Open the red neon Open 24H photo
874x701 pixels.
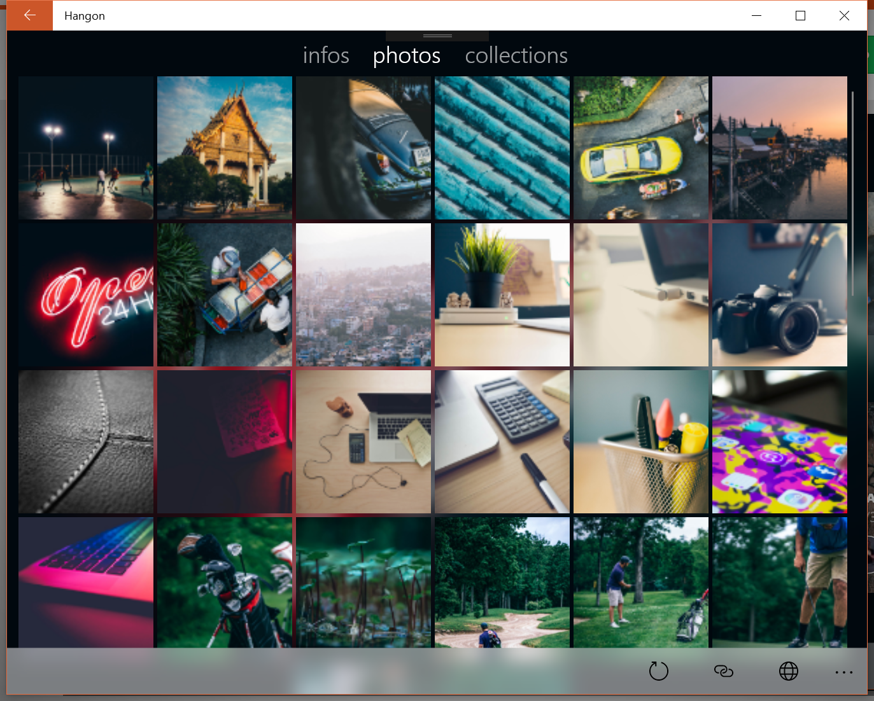coord(86,295)
